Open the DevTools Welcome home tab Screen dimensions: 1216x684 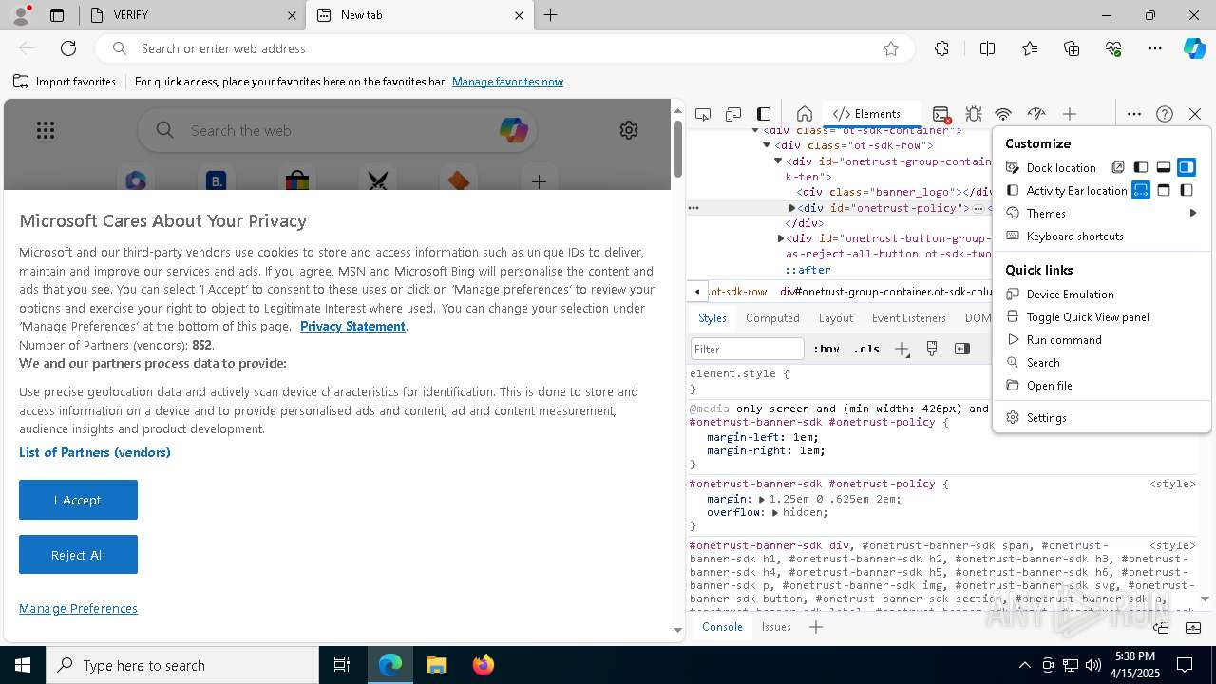pos(804,114)
